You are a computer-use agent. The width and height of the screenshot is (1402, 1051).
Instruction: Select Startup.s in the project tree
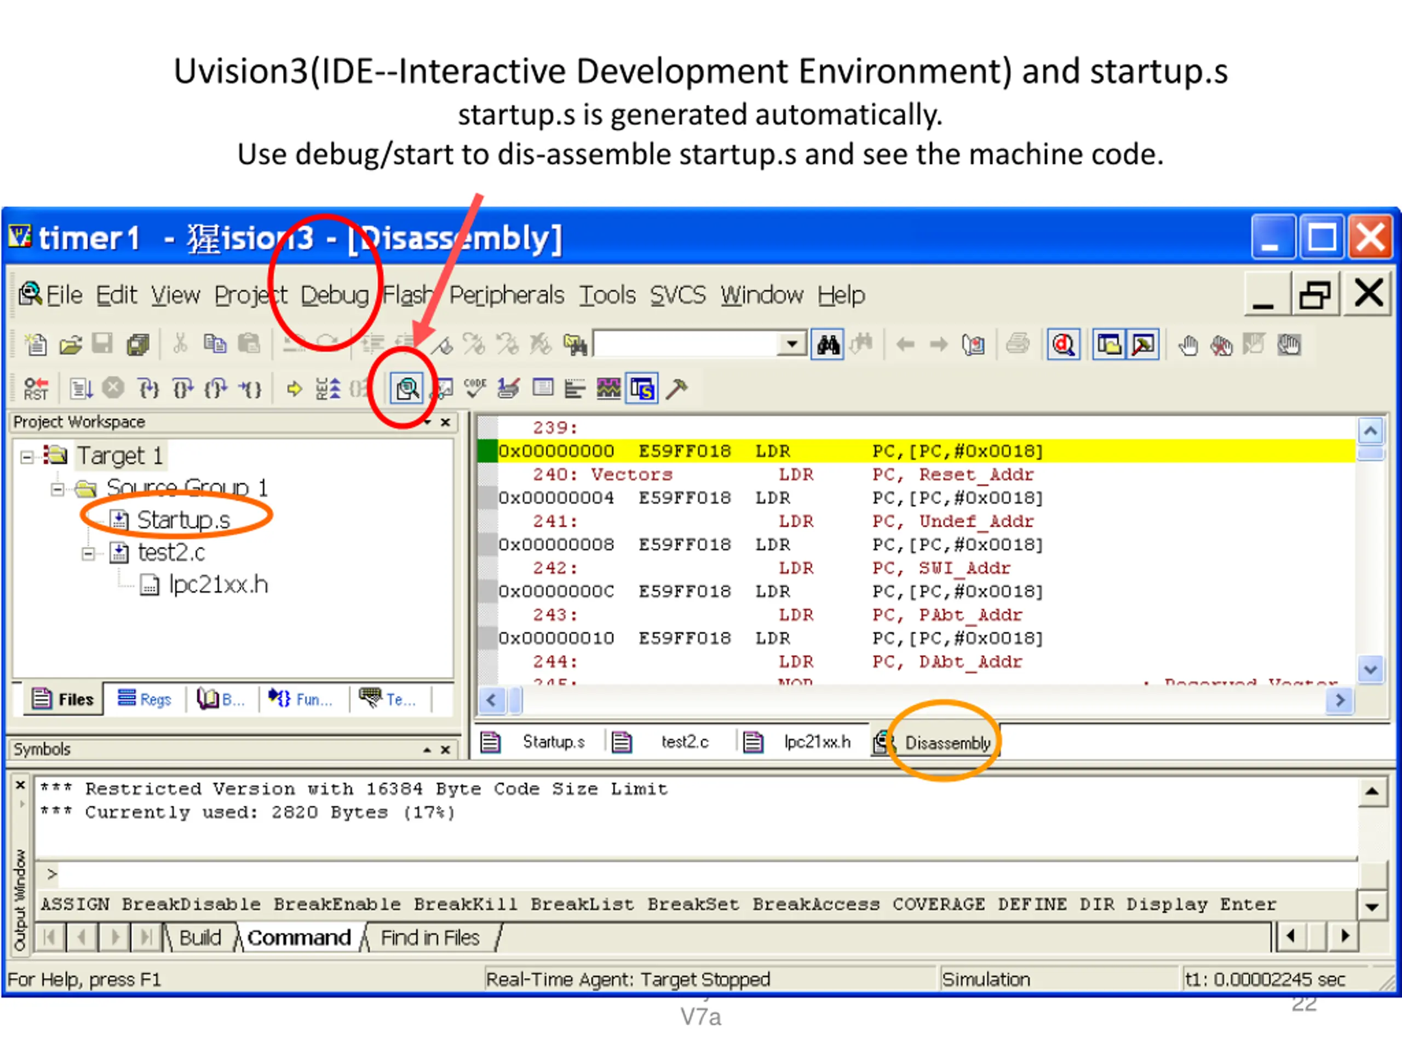[183, 519]
